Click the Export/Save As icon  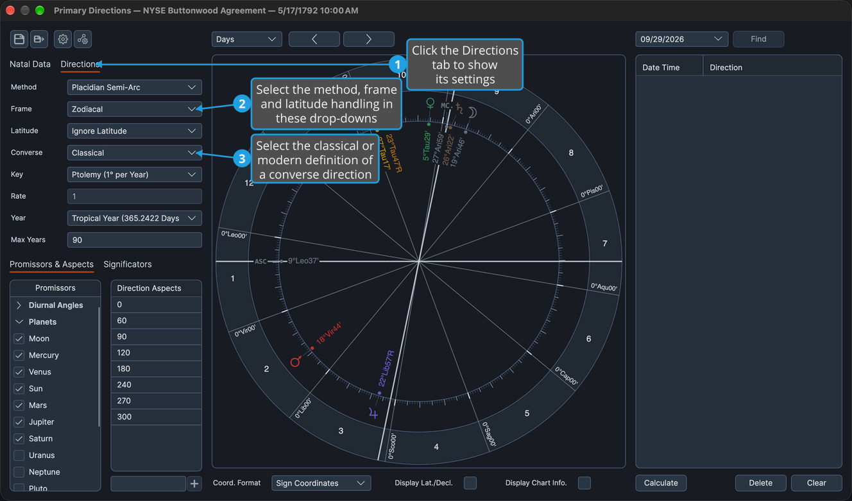click(39, 39)
